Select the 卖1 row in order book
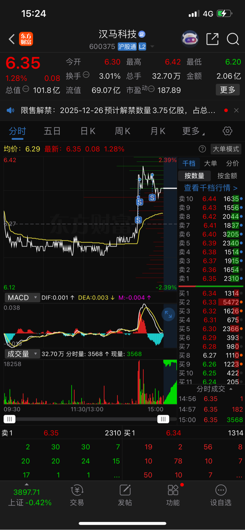245x530 pixels. pyautogui.click(x=211, y=279)
